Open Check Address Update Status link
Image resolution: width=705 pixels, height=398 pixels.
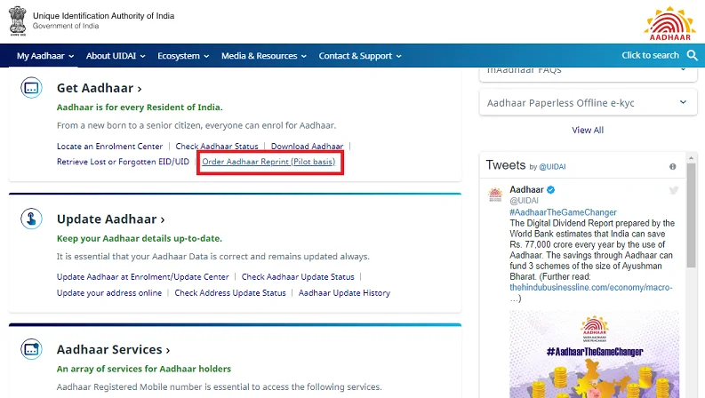tap(230, 293)
